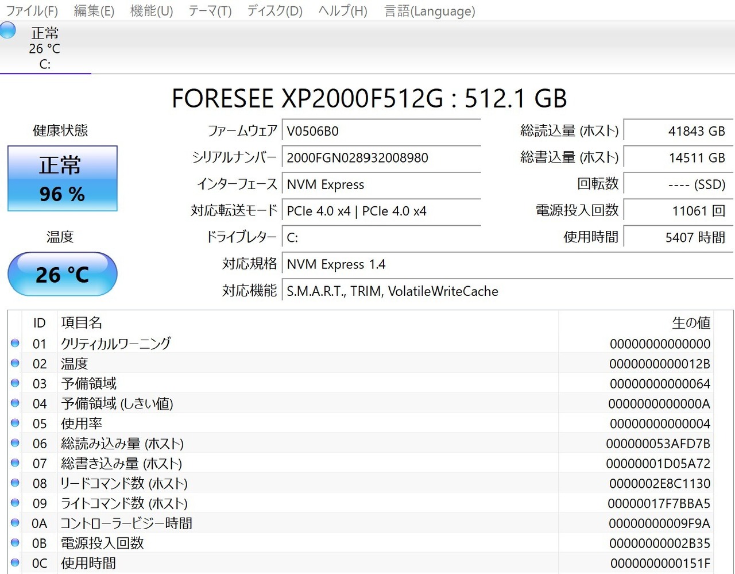This screenshot has height=574, width=735.
Task: Open the 機能(U) menu
Action: point(152,11)
